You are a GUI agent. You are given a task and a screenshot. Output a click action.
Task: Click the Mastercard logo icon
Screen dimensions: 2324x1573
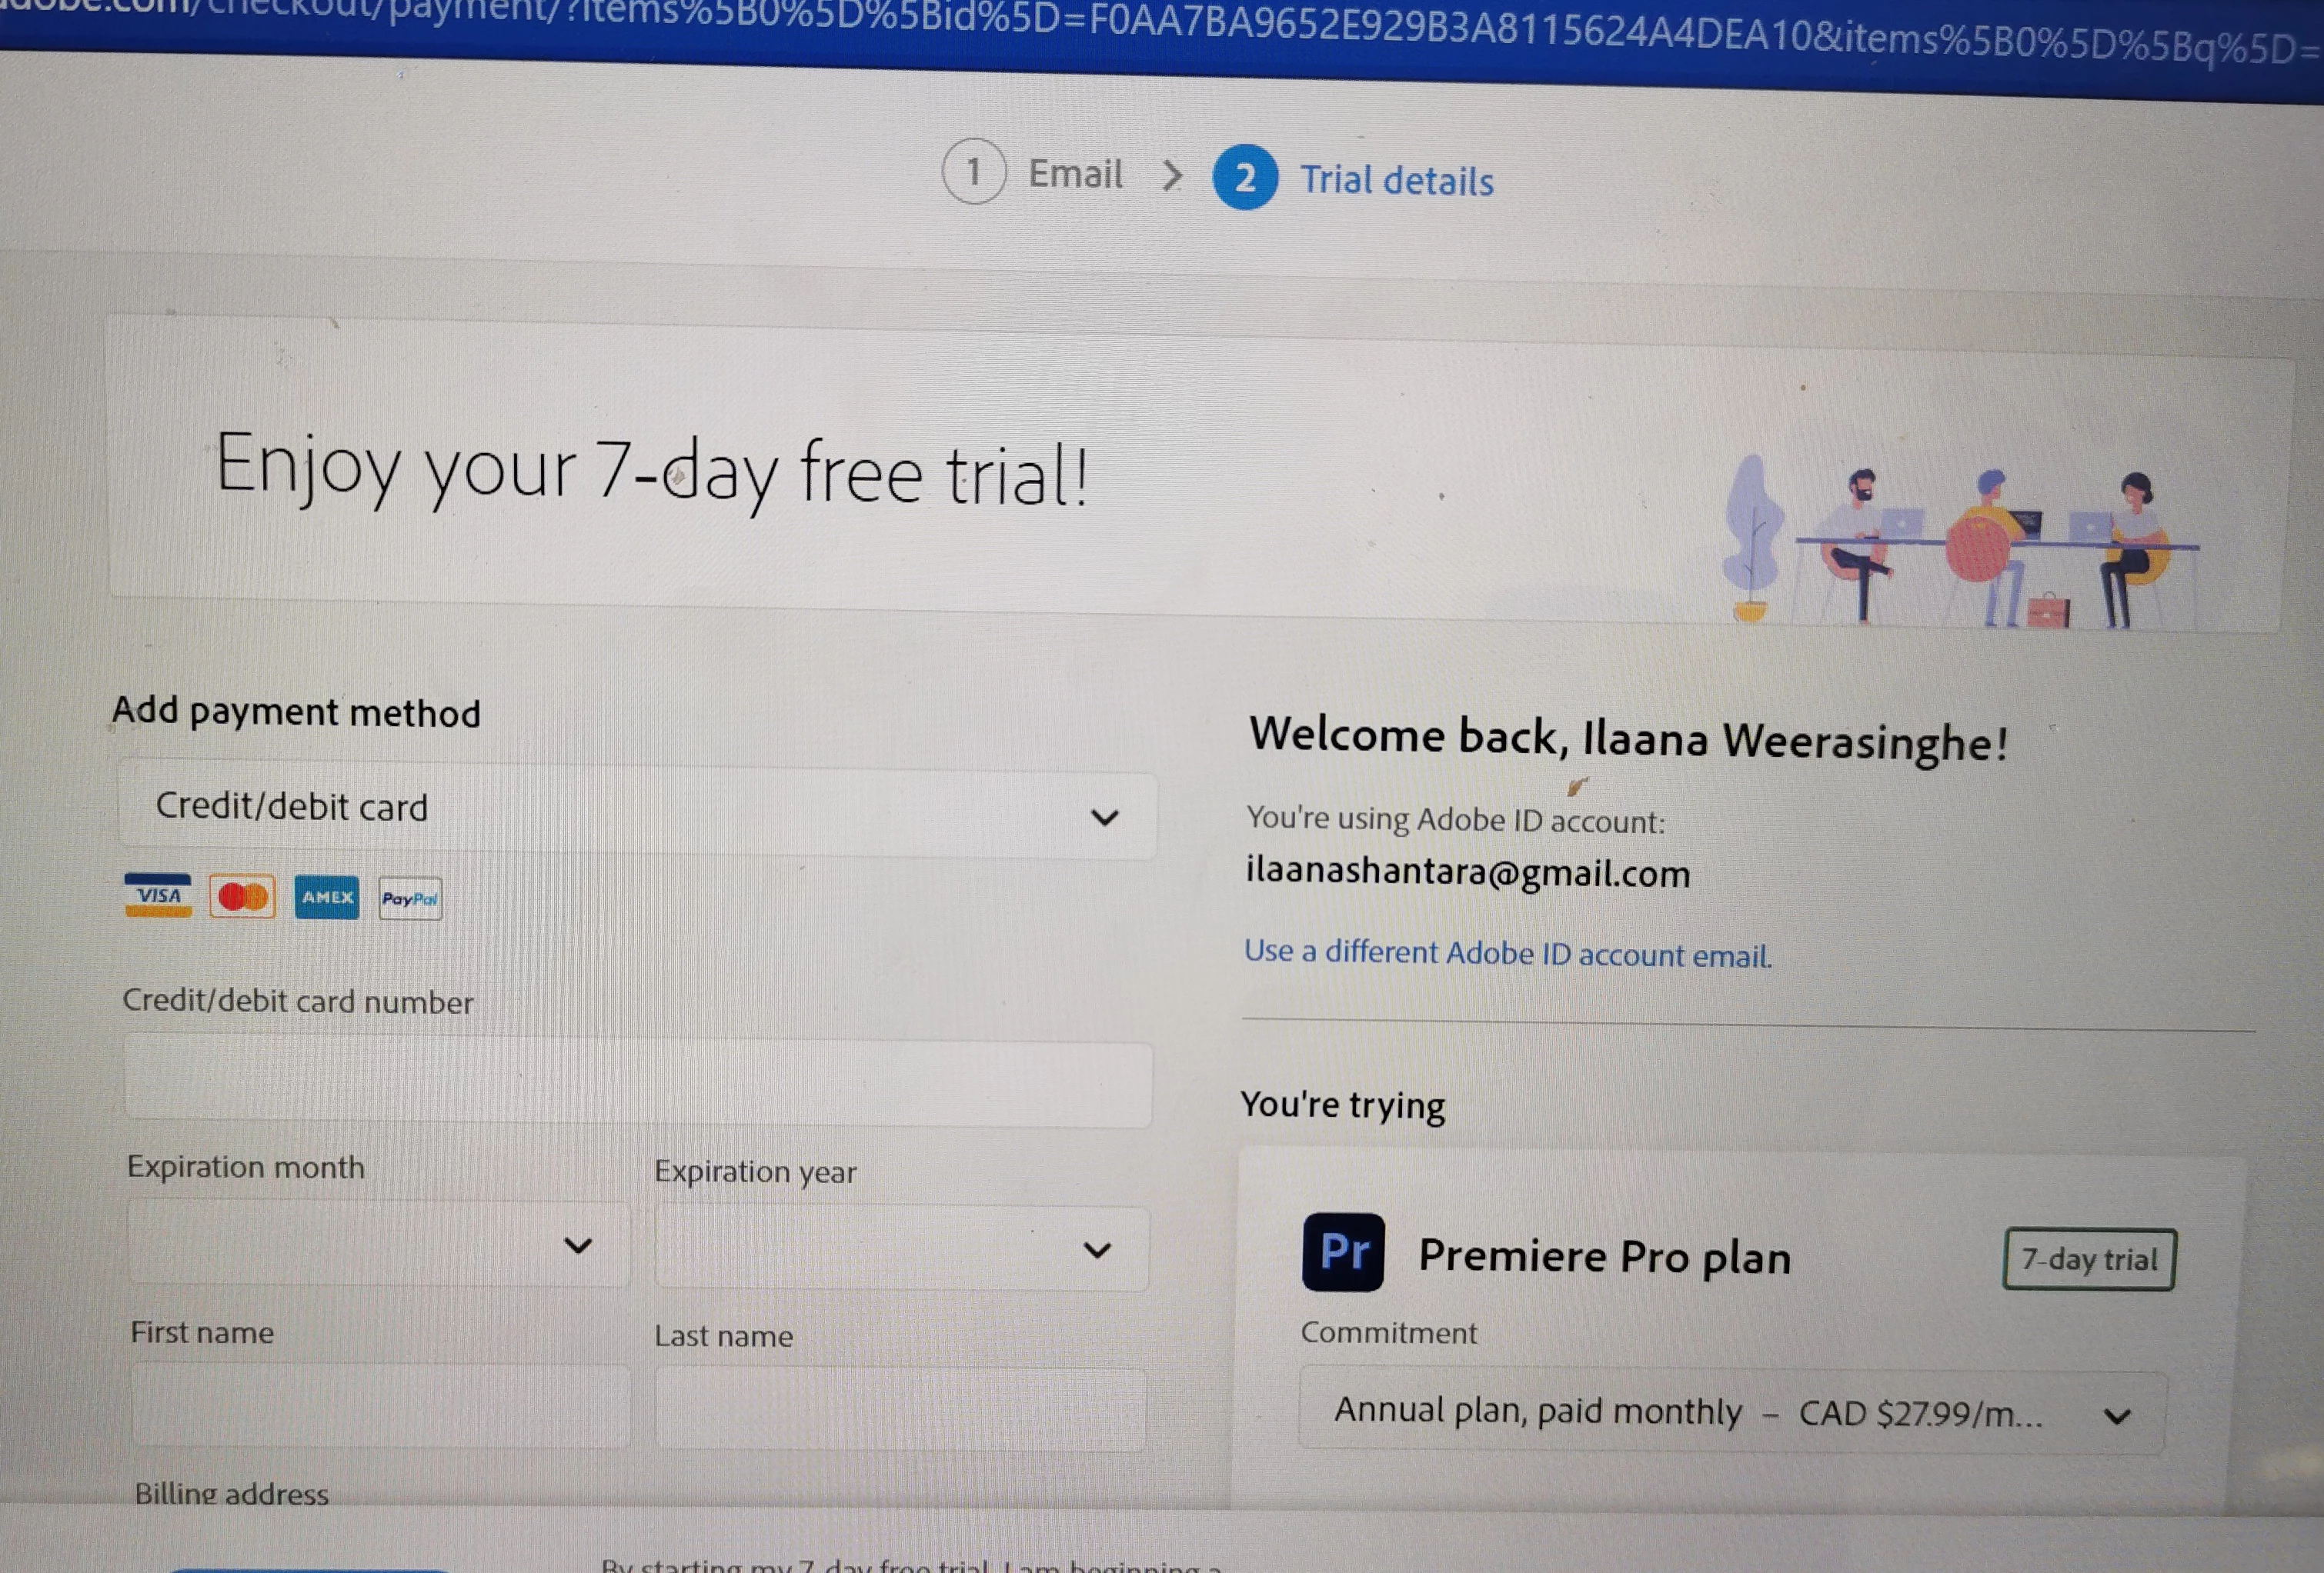point(242,896)
